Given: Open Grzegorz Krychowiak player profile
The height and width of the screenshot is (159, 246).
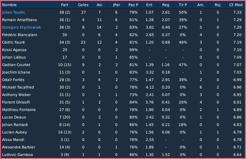Looking at the screenshot, I should 21,27.
